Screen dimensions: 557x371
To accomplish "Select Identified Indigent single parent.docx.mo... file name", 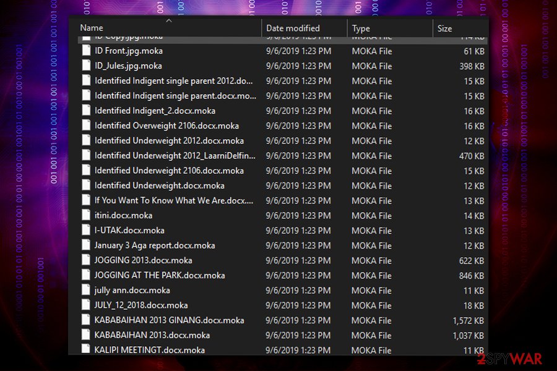I will (175, 96).
